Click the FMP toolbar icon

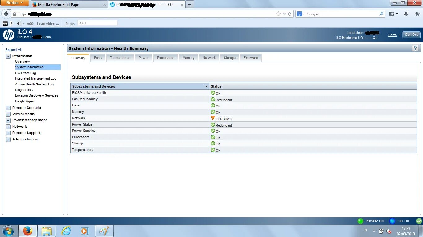coord(5,23)
